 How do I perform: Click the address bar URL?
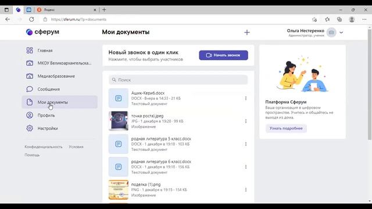point(78,19)
